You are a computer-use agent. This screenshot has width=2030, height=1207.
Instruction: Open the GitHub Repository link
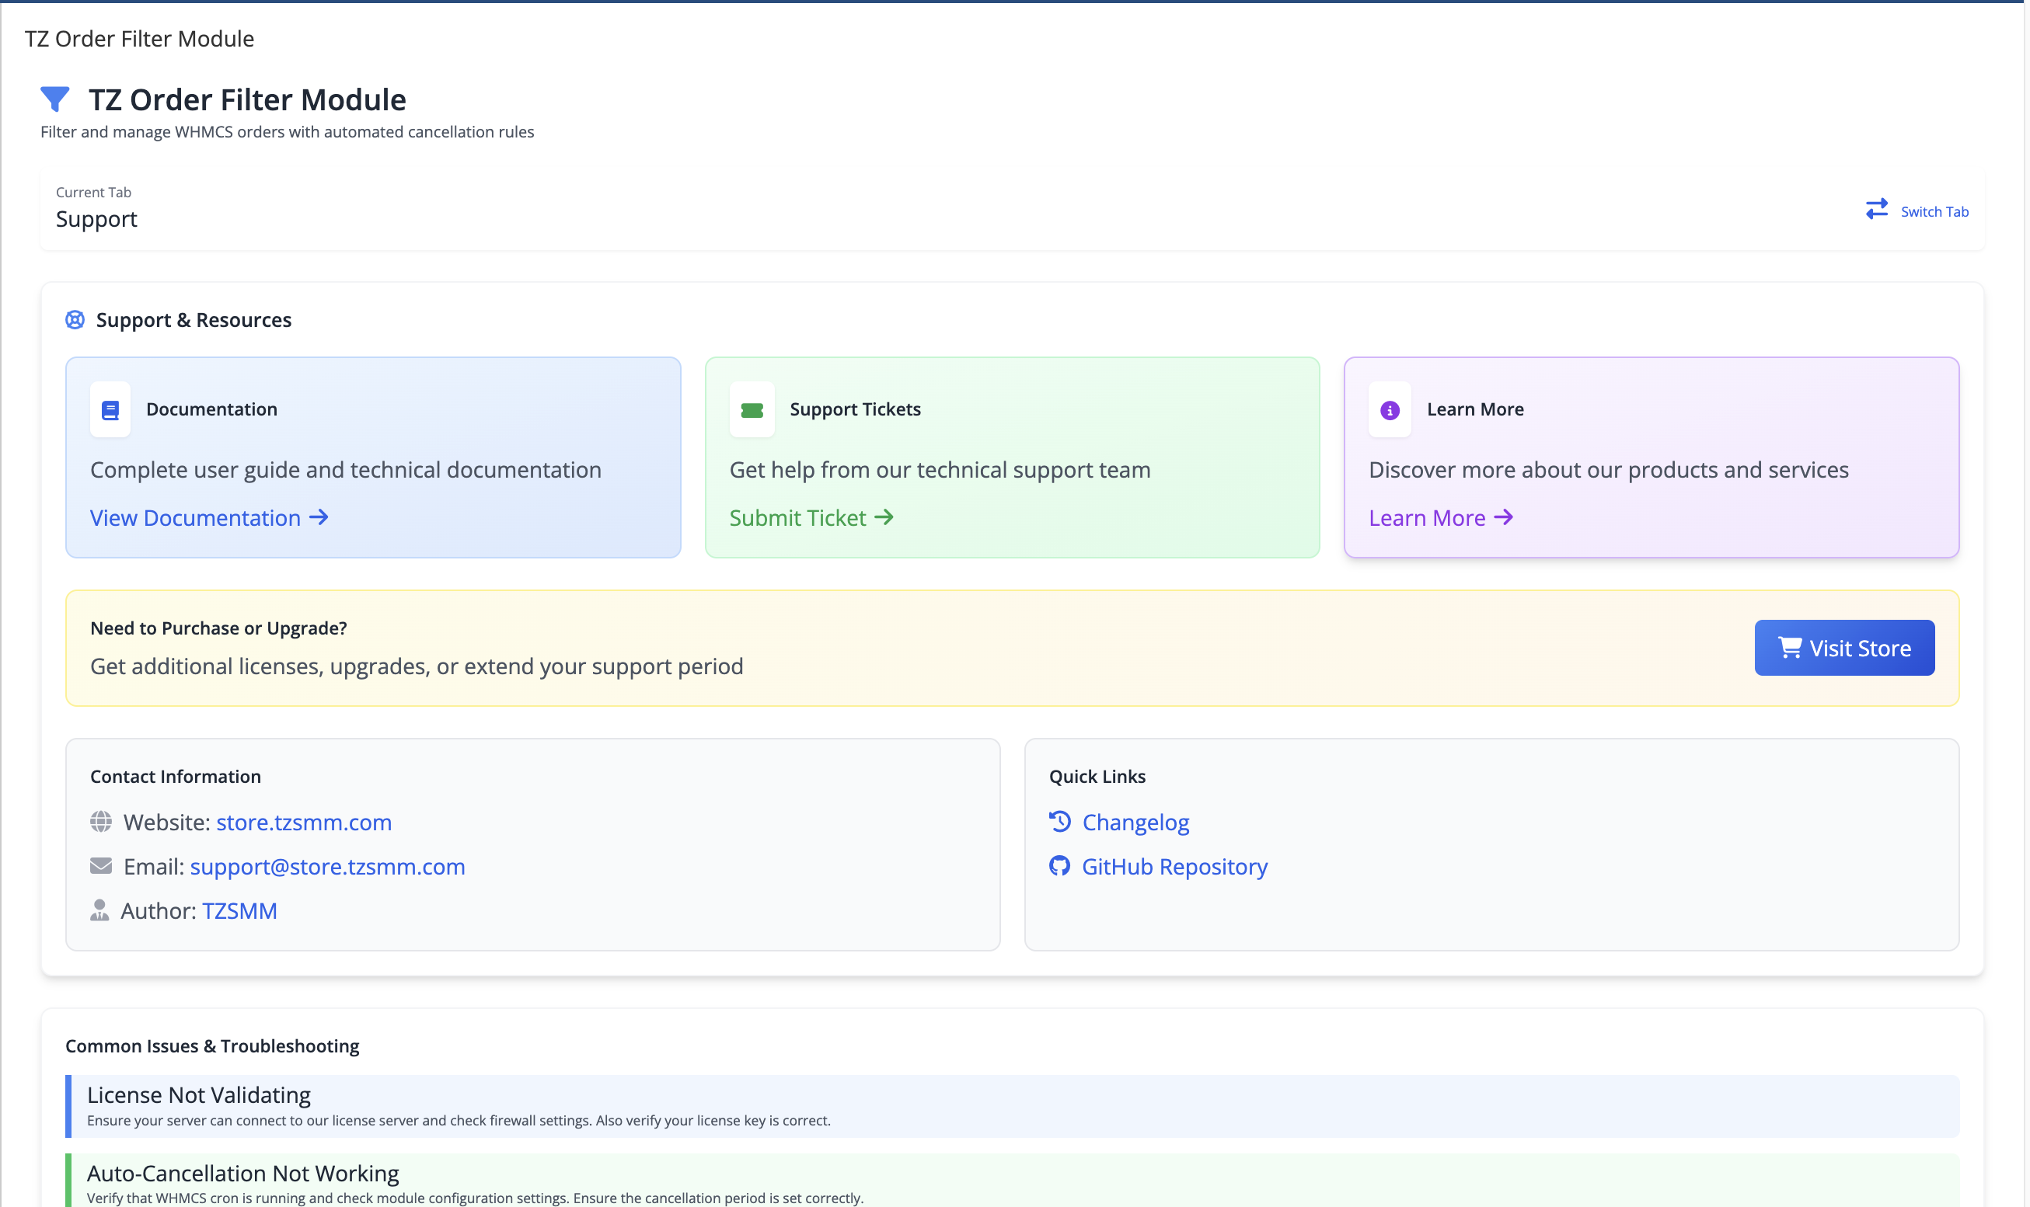(x=1174, y=866)
